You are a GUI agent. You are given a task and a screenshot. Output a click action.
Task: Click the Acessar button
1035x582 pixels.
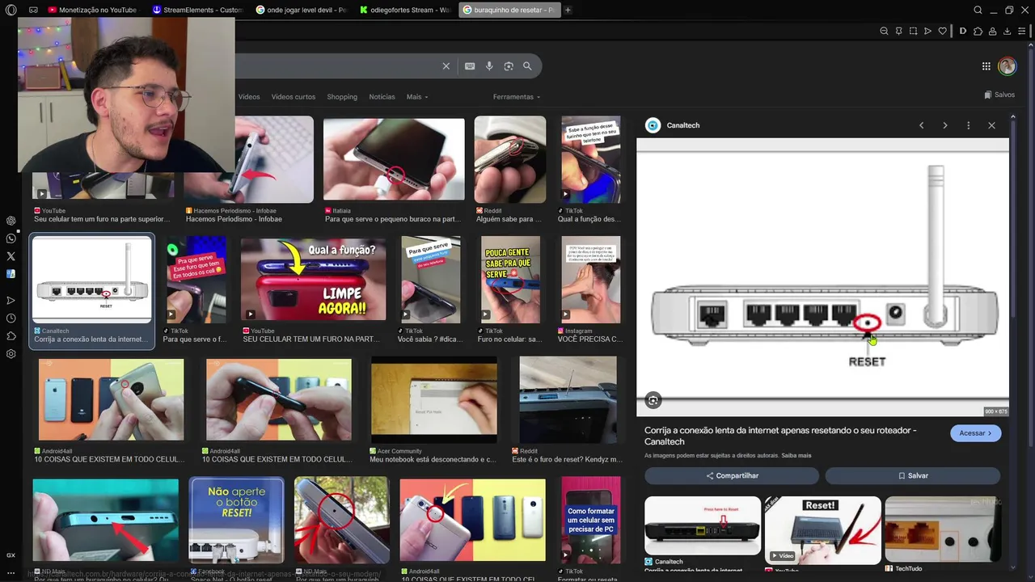[975, 433]
